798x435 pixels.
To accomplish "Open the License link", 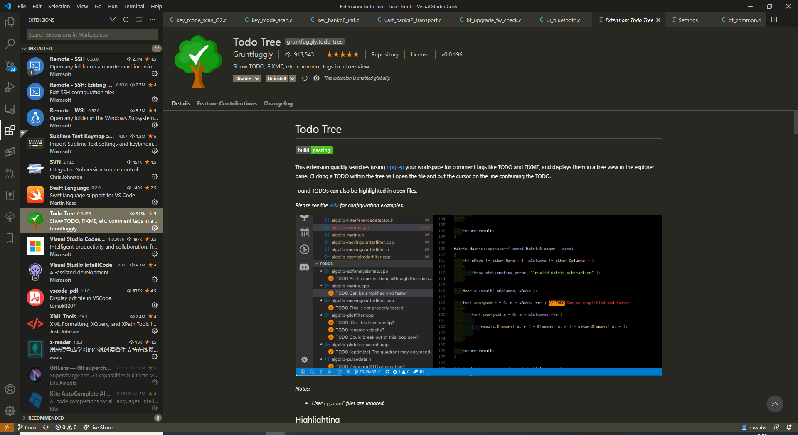I will tap(420, 54).
